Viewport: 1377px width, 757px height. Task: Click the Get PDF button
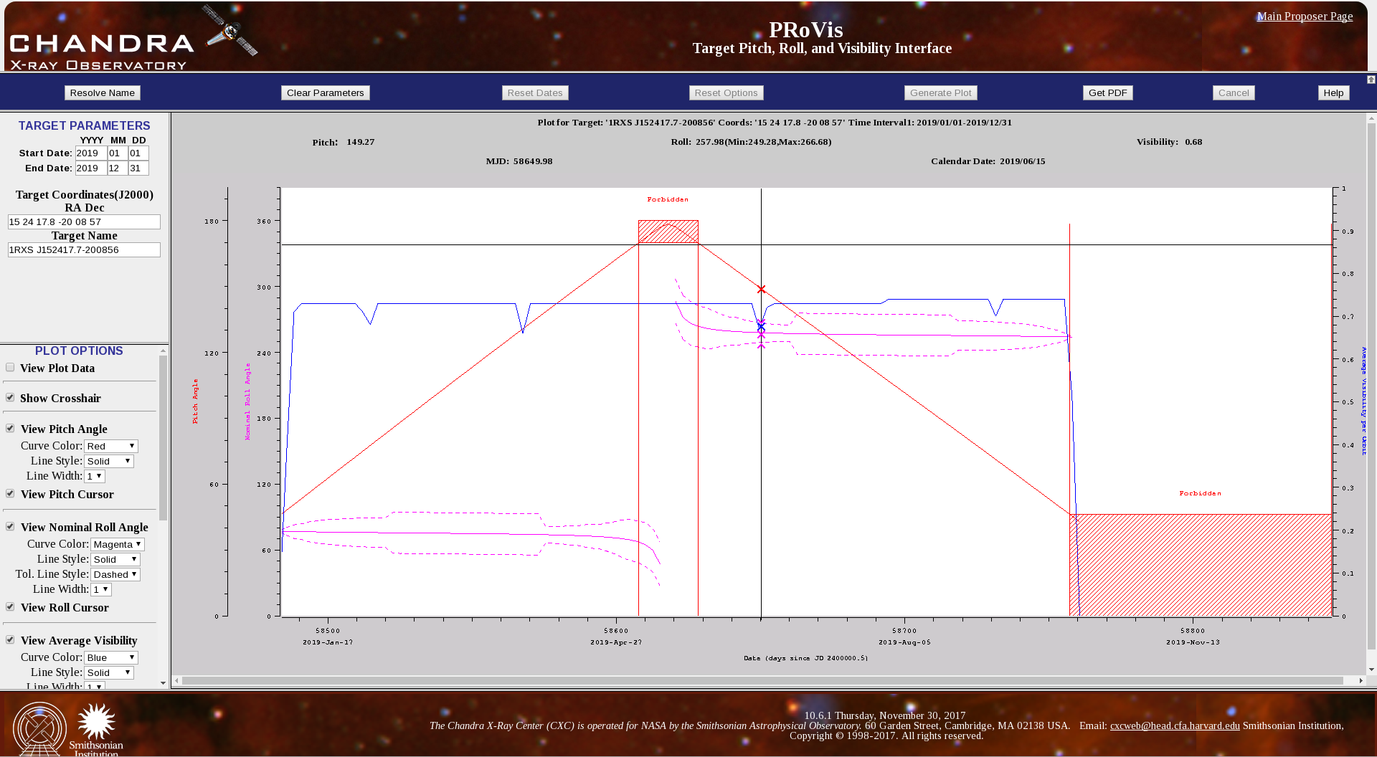[x=1108, y=92]
